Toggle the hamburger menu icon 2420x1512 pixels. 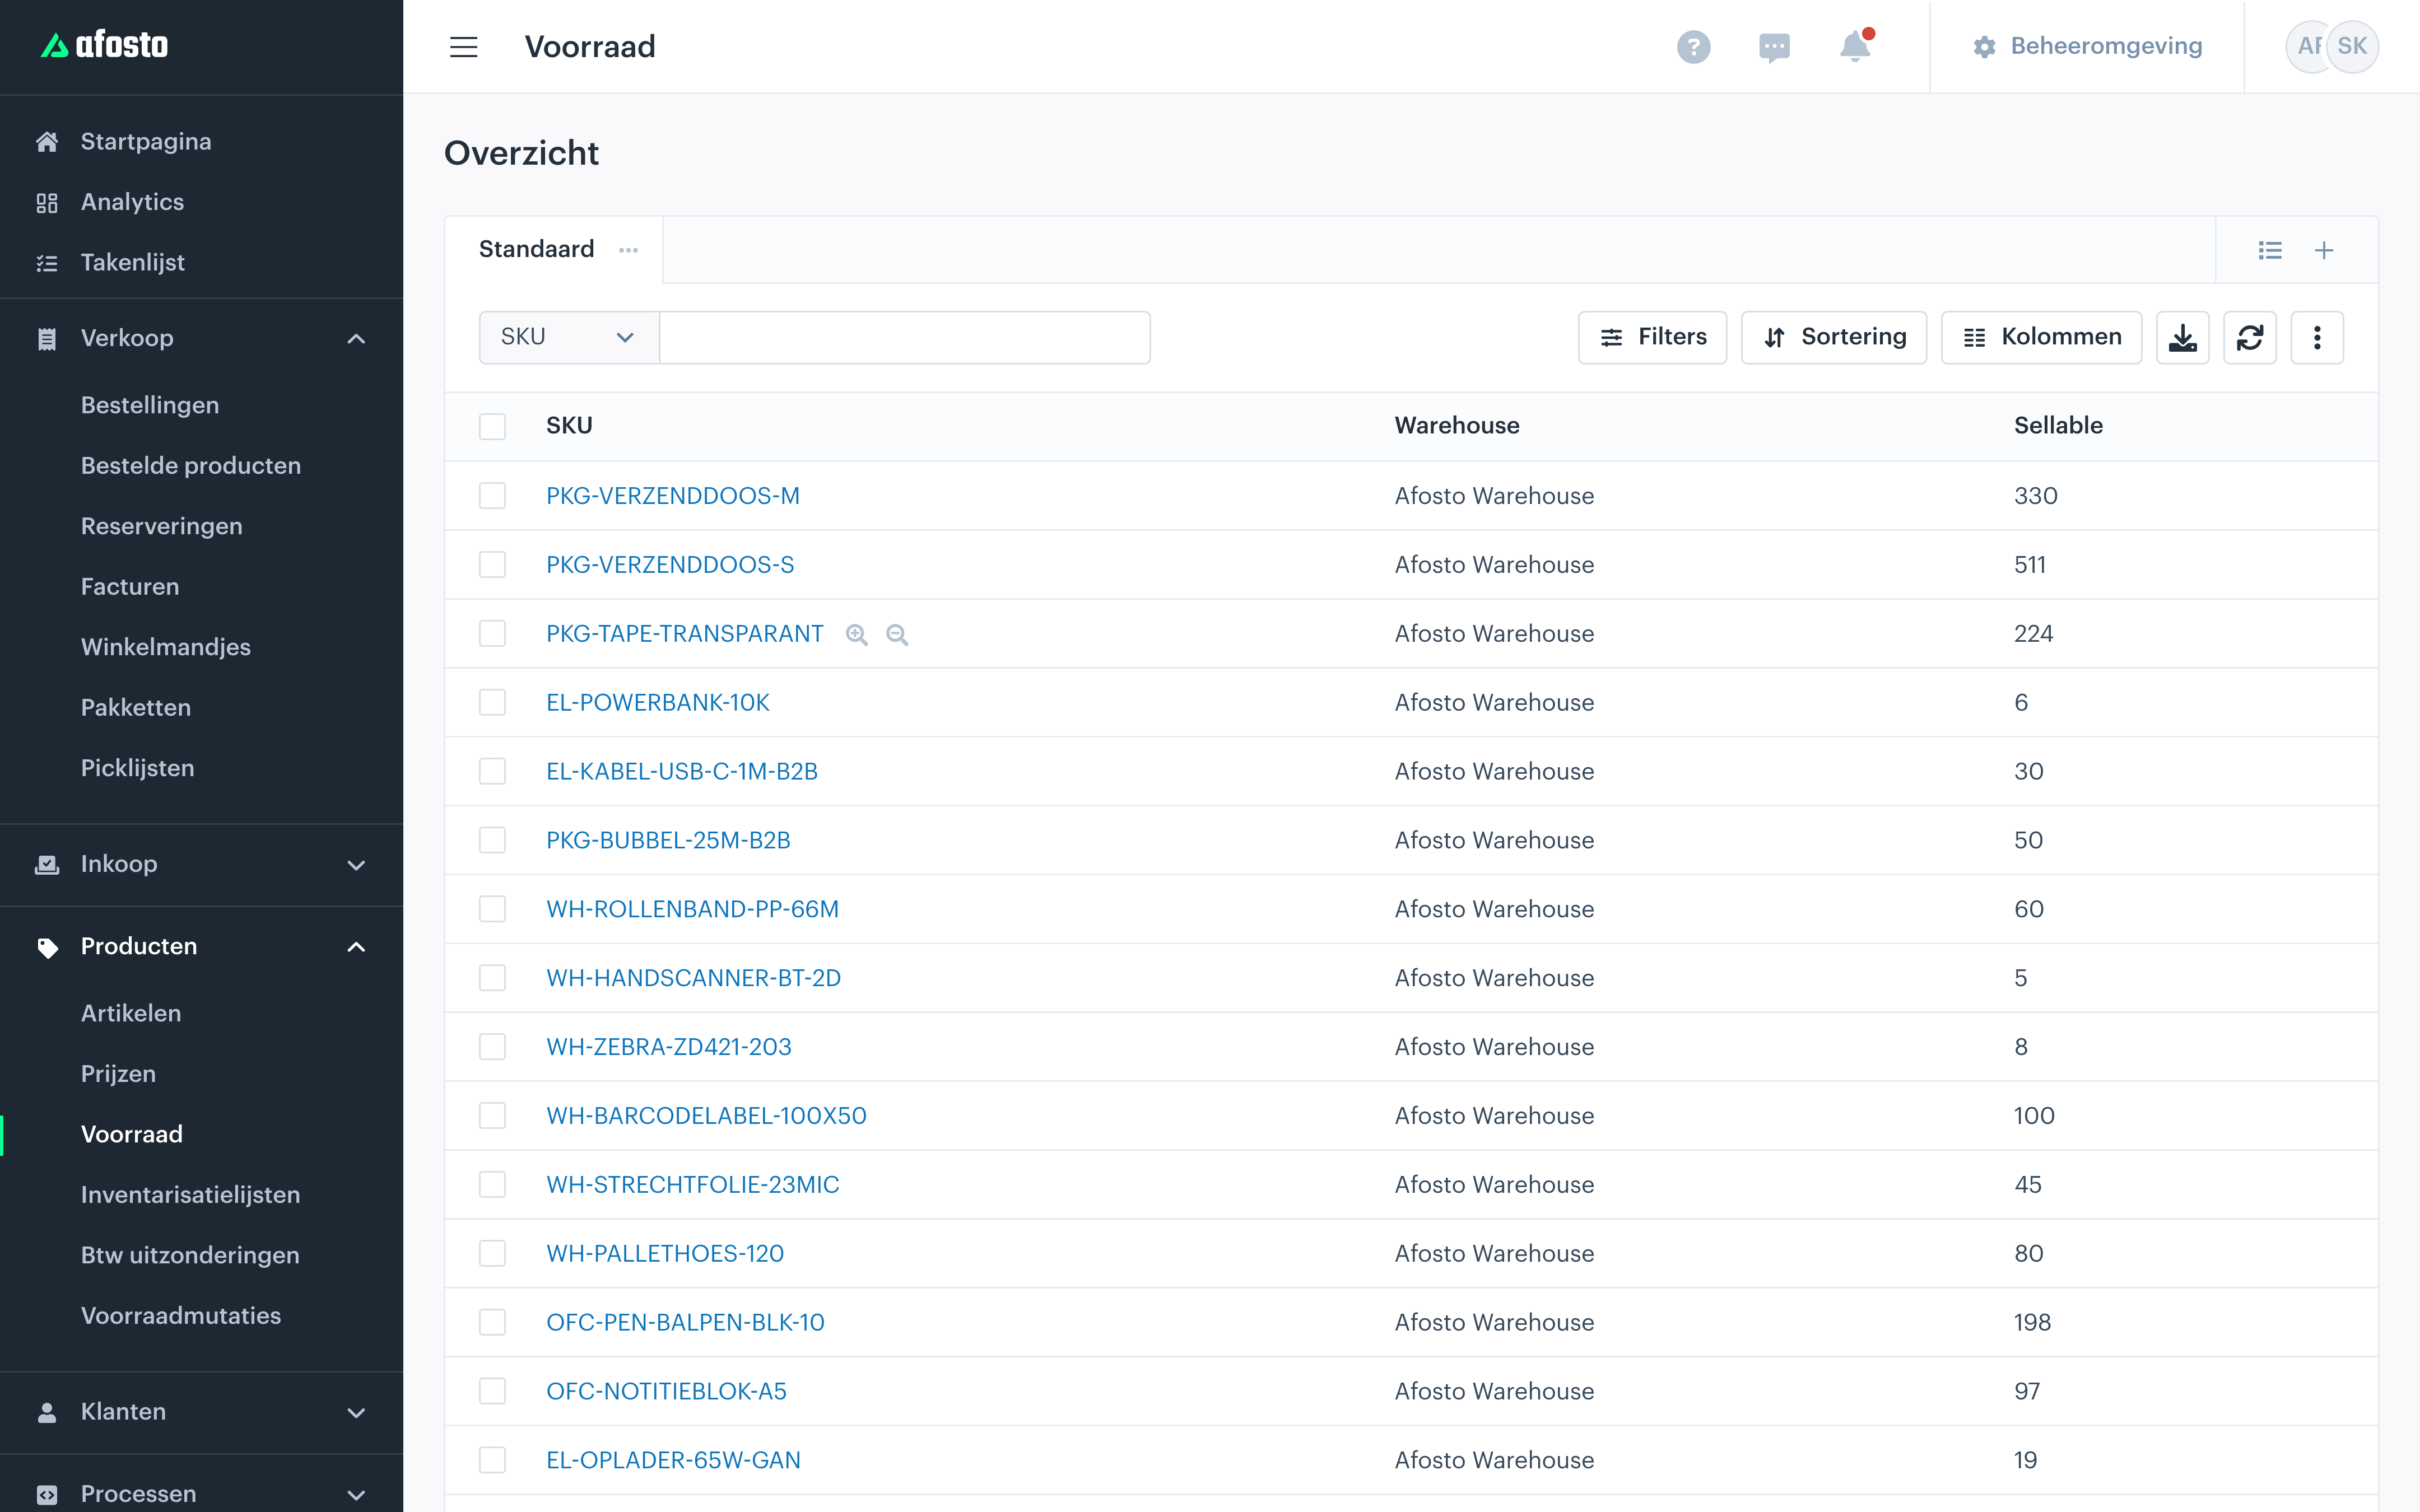tap(463, 47)
